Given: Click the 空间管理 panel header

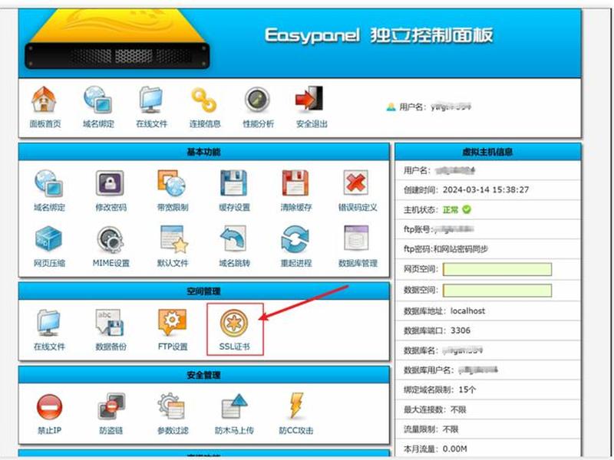Looking at the screenshot, I should pyautogui.click(x=204, y=291).
